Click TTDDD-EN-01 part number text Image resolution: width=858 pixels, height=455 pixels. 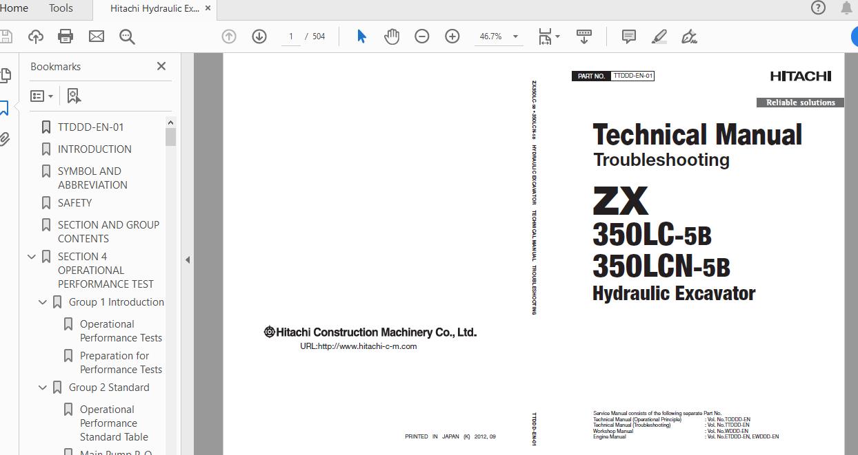(632, 76)
